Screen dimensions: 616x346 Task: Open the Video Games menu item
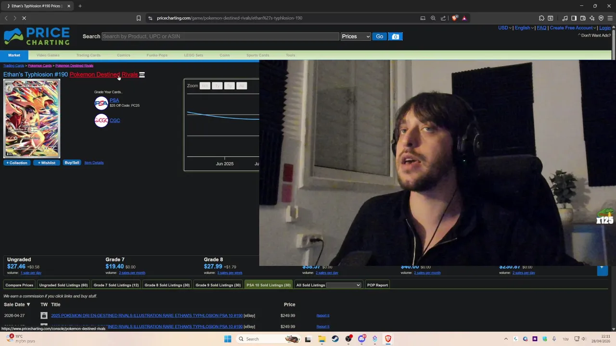pyautogui.click(x=48, y=55)
